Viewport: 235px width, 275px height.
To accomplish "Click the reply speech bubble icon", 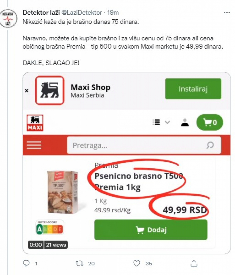I will [x=26, y=263].
